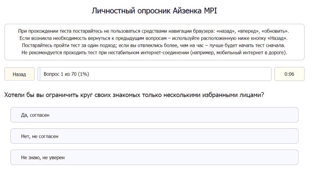Image resolution: width=312 pixels, height=173 pixels.
Task: Click the test instructions information box
Action: tap(154, 42)
